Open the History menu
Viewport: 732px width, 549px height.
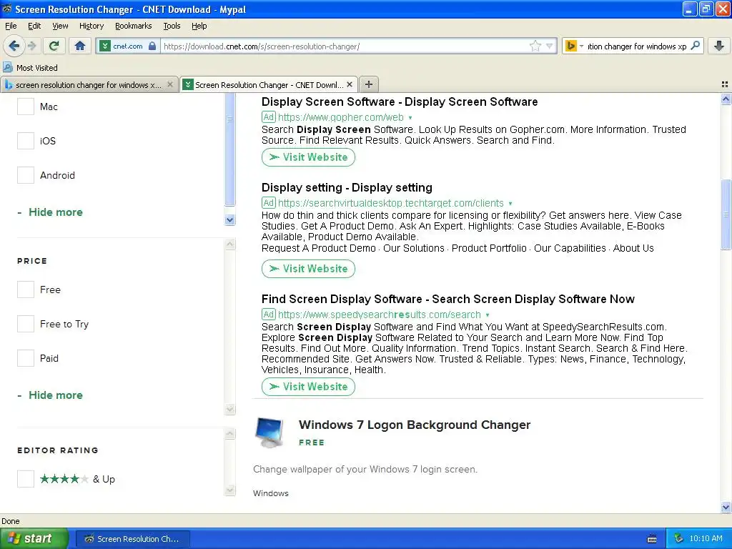91,26
